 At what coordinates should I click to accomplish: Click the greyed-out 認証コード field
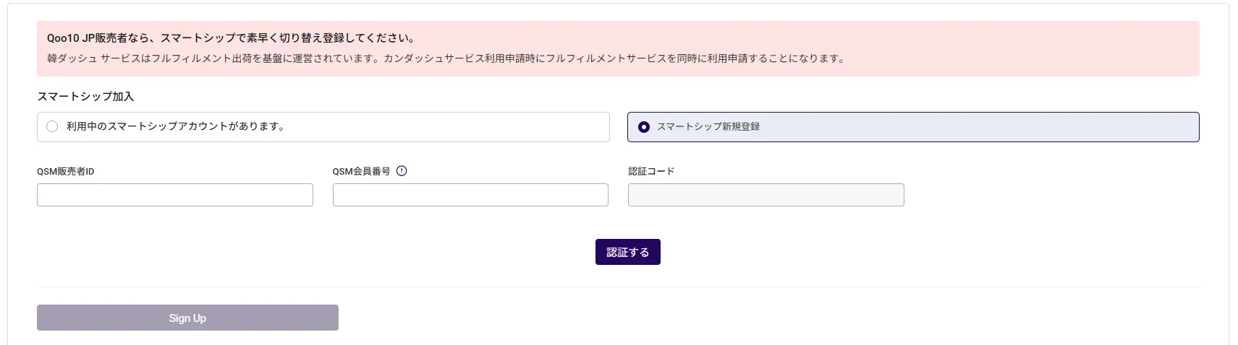(x=766, y=195)
